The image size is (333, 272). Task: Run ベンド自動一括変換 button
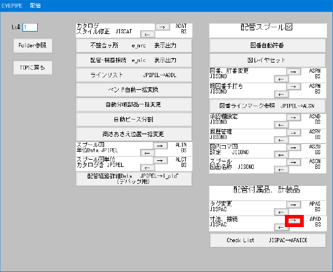134,90
